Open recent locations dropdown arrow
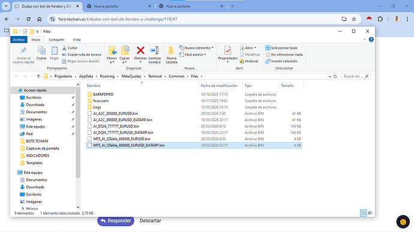 coord(32,76)
